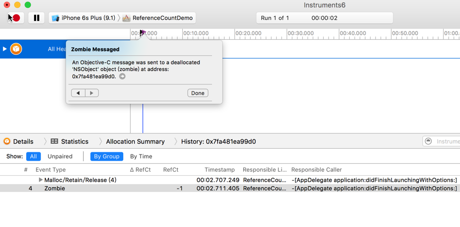
Task: Expand the All Heap instrument track
Action: click(5, 49)
